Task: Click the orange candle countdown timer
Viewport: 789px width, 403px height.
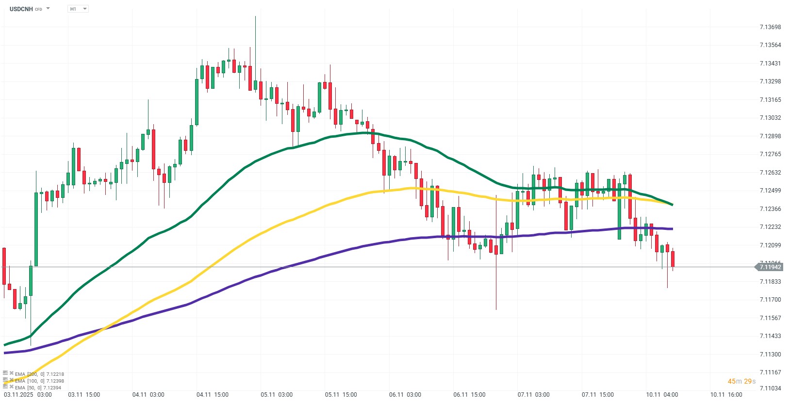Action: (741, 381)
